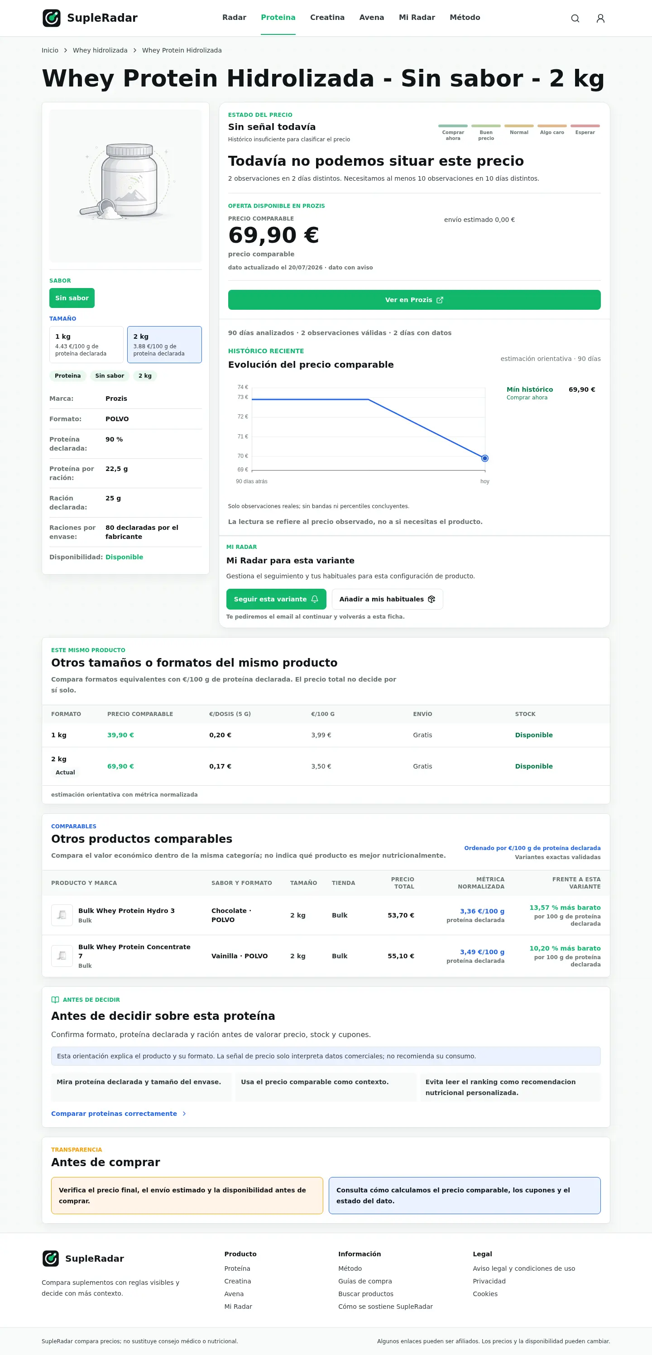Open Mi Radar in the top navigation

[x=417, y=17]
